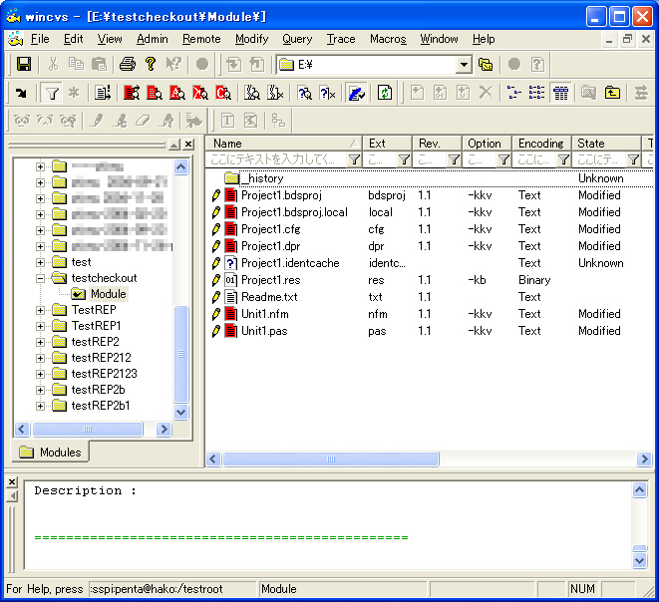Viewport: 659px width, 602px height.
Task: Sort by the Name column header
Action: [284, 144]
